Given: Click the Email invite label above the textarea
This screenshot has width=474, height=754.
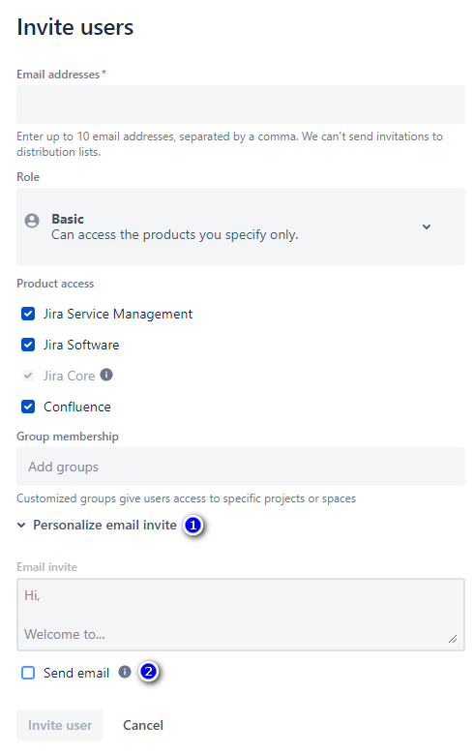Looking at the screenshot, I should click(46, 567).
